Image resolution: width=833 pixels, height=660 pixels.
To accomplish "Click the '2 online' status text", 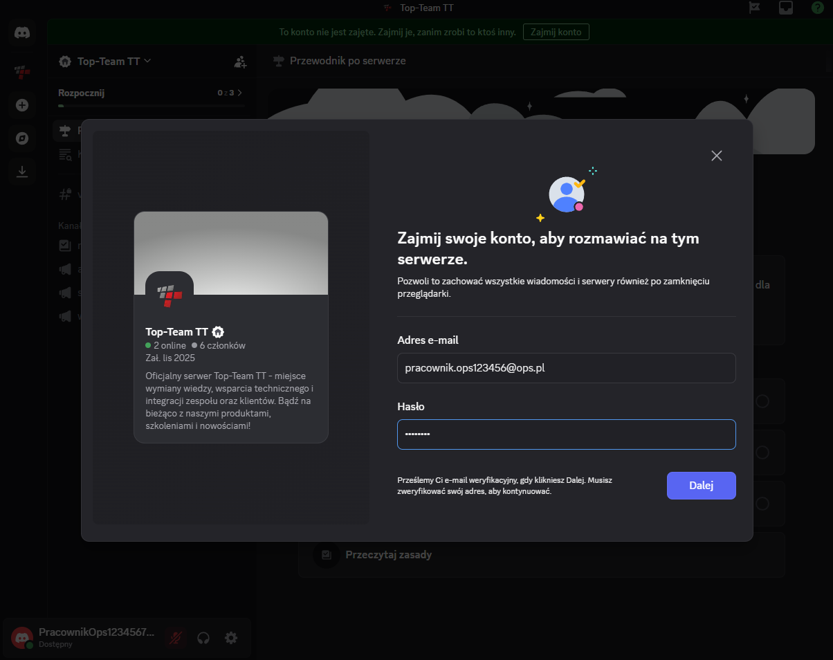I will pos(170,345).
